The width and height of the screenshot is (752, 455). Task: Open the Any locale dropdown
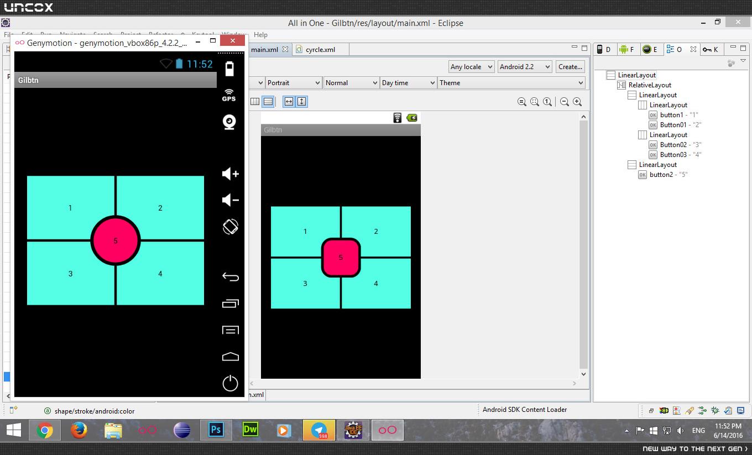(472, 67)
